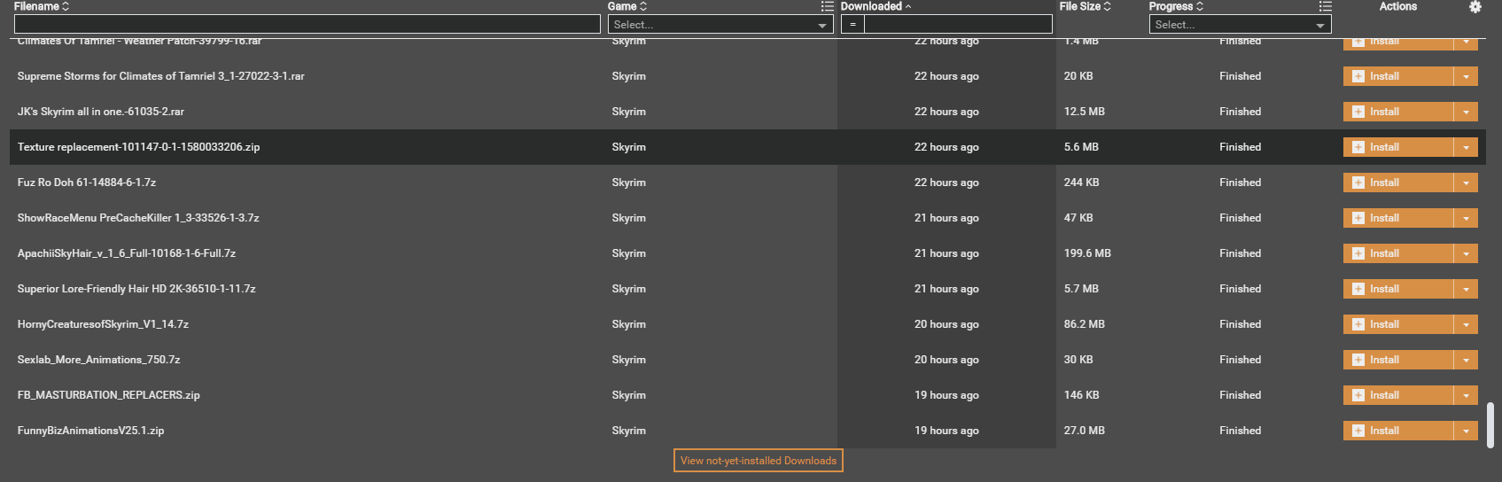Click the grouping list icon beside Progress column
The image size is (1502, 482).
(x=1325, y=7)
